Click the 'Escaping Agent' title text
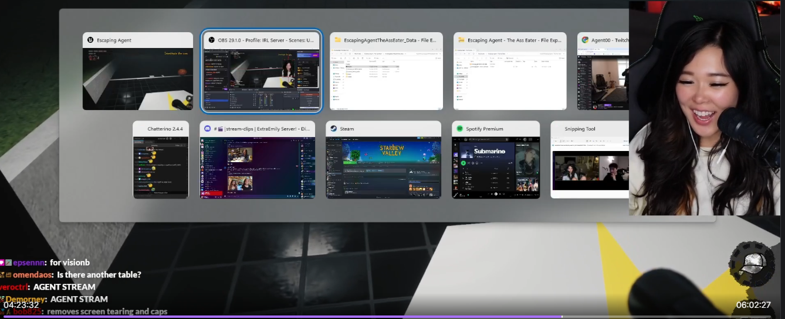The width and height of the screenshot is (785, 319). point(114,40)
